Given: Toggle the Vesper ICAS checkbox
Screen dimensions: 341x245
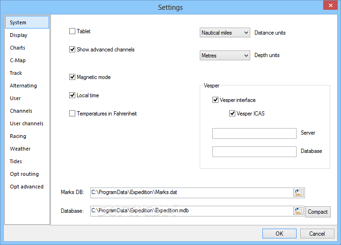Looking at the screenshot, I should [232, 114].
